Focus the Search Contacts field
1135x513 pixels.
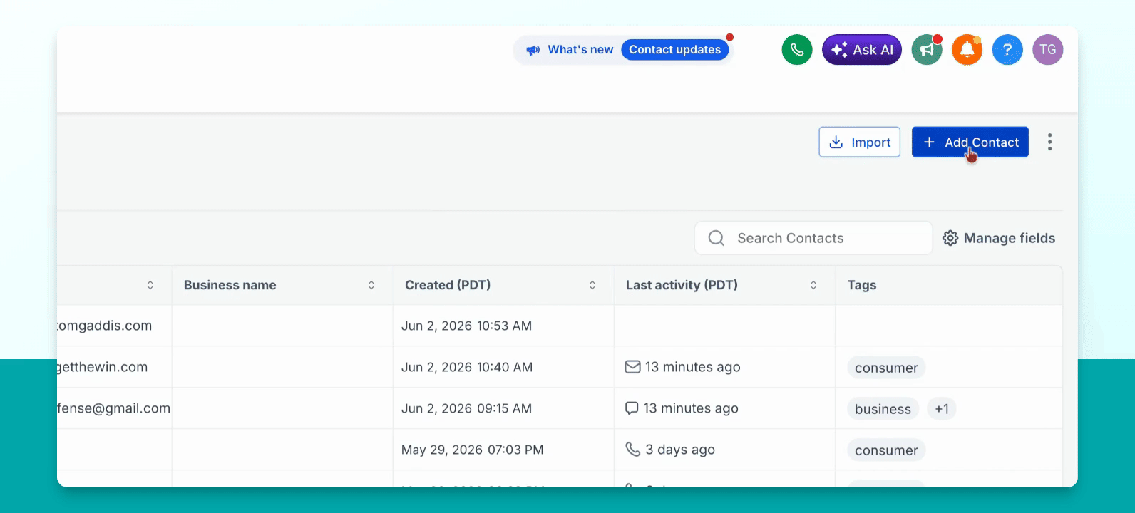click(813, 238)
